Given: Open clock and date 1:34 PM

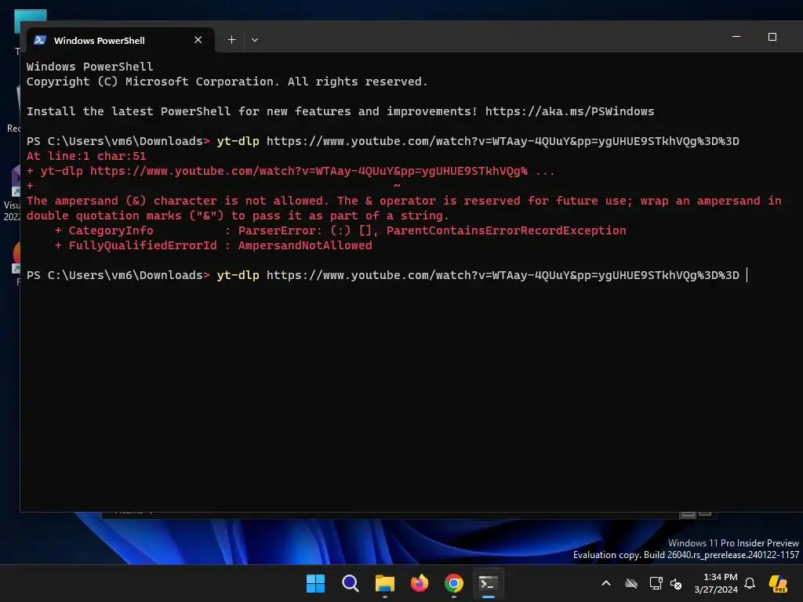Looking at the screenshot, I should 716,583.
